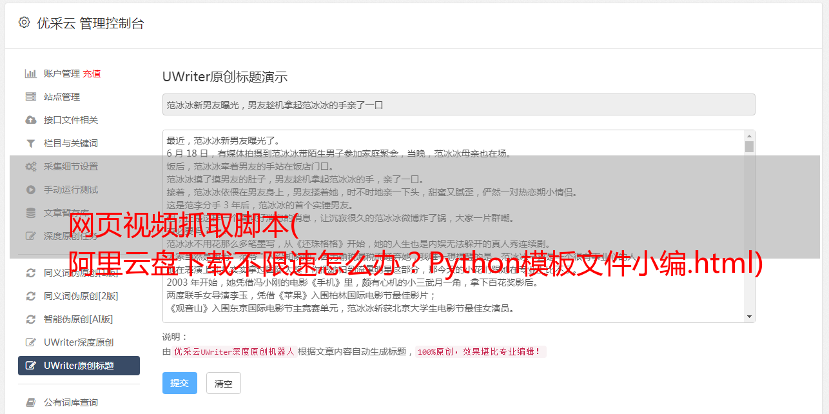Image resolution: width=829 pixels, height=414 pixels.
Task: Click the blue 提交 button
Action: coord(179,383)
